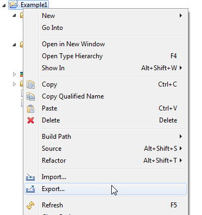
Task: Click the Copy Qualified Name icon
Action: pyautogui.click(x=30, y=96)
